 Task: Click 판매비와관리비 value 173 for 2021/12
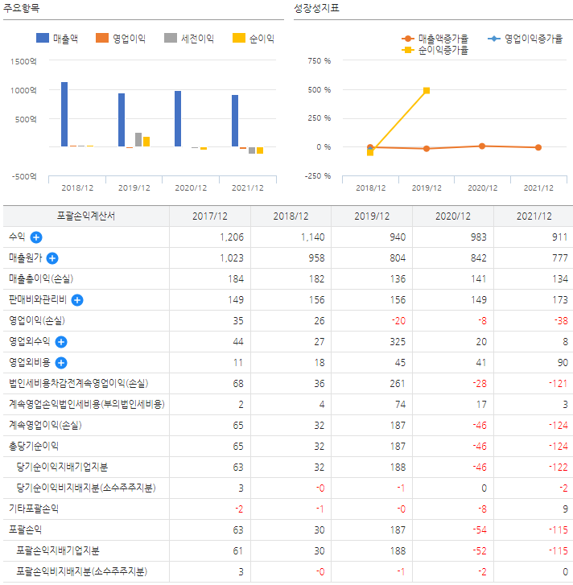click(x=560, y=300)
